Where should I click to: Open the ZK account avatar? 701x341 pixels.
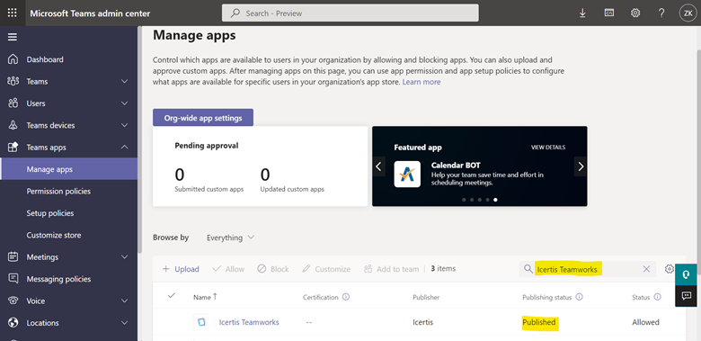(688, 13)
